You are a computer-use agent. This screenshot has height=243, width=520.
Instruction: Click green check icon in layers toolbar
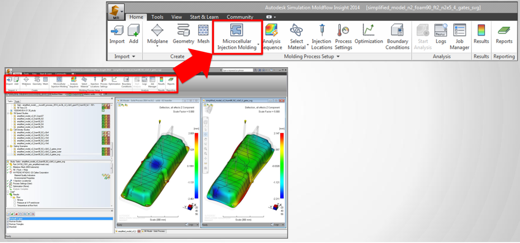(x=12, y=214)
